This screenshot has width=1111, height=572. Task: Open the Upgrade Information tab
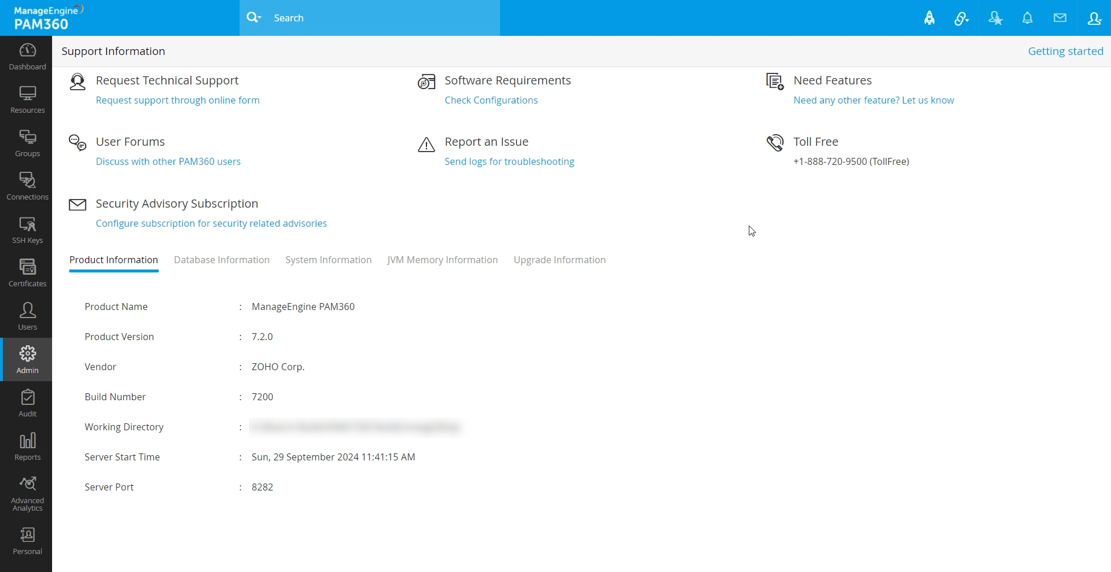[x=560, y=260]
